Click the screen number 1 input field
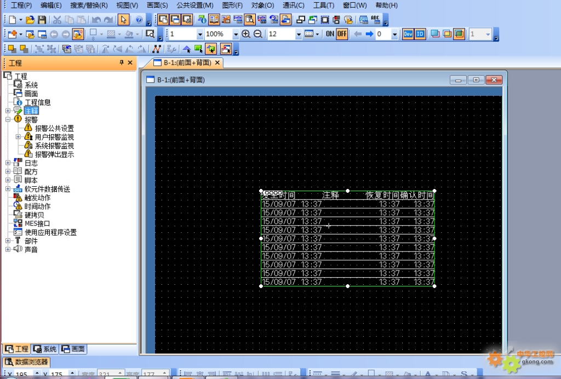This screenshot has height=379, width=561. (182, 34)
